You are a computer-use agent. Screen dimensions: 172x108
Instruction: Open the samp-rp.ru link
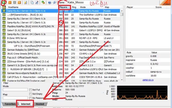pos(148,80)
